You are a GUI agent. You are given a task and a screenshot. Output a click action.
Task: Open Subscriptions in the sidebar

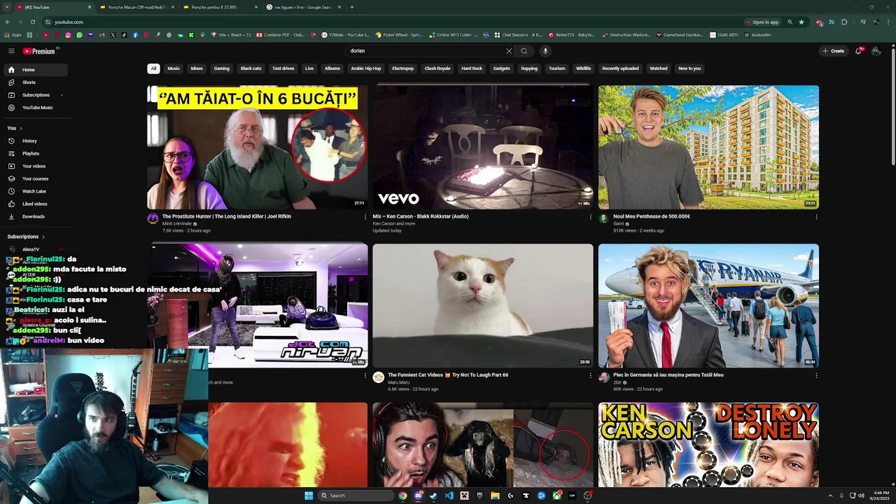point(35,95)
